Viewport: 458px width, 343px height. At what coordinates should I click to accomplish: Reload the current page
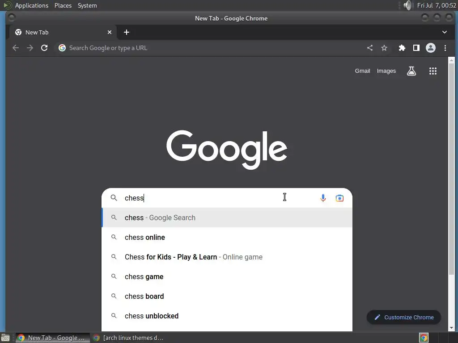click(44, 48)
